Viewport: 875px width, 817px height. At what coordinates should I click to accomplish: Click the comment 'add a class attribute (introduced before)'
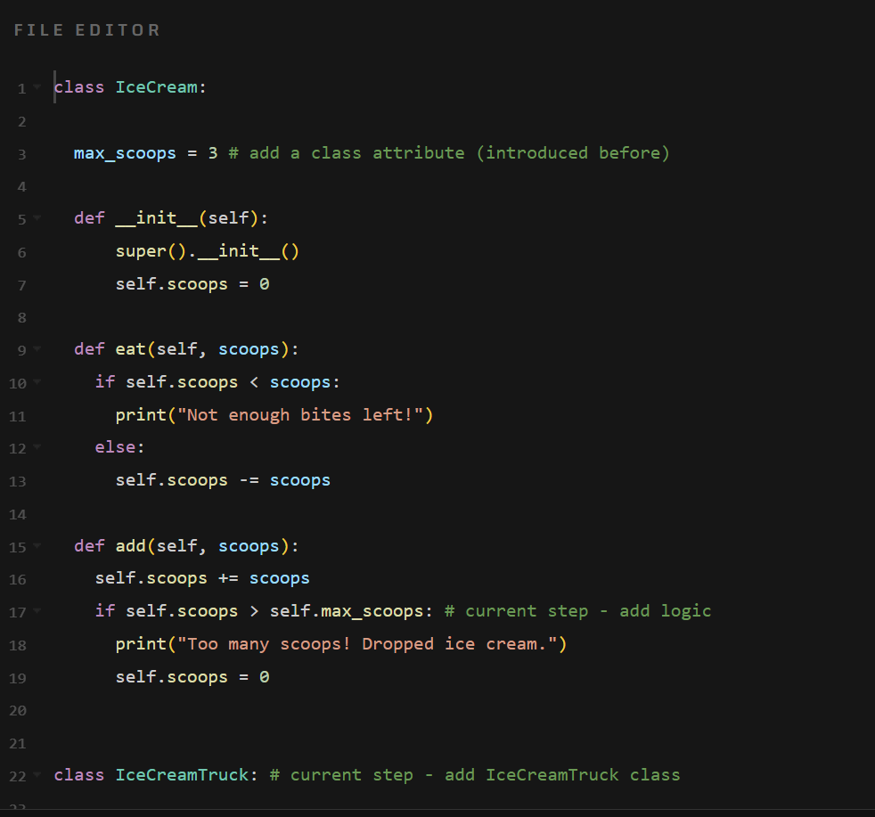449,153
